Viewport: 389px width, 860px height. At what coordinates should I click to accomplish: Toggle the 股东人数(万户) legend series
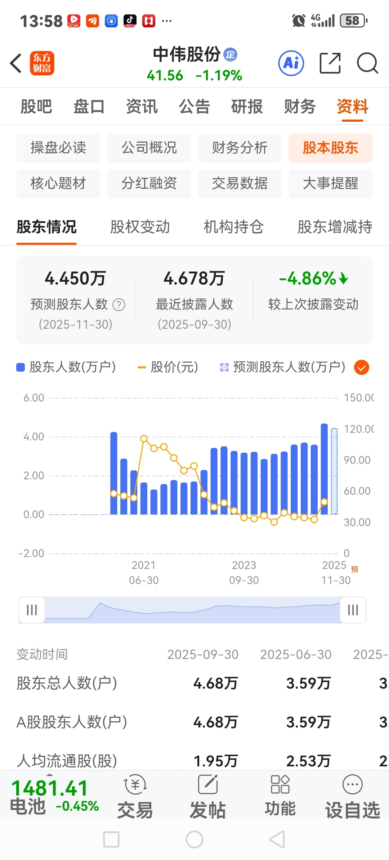(66, 367)
